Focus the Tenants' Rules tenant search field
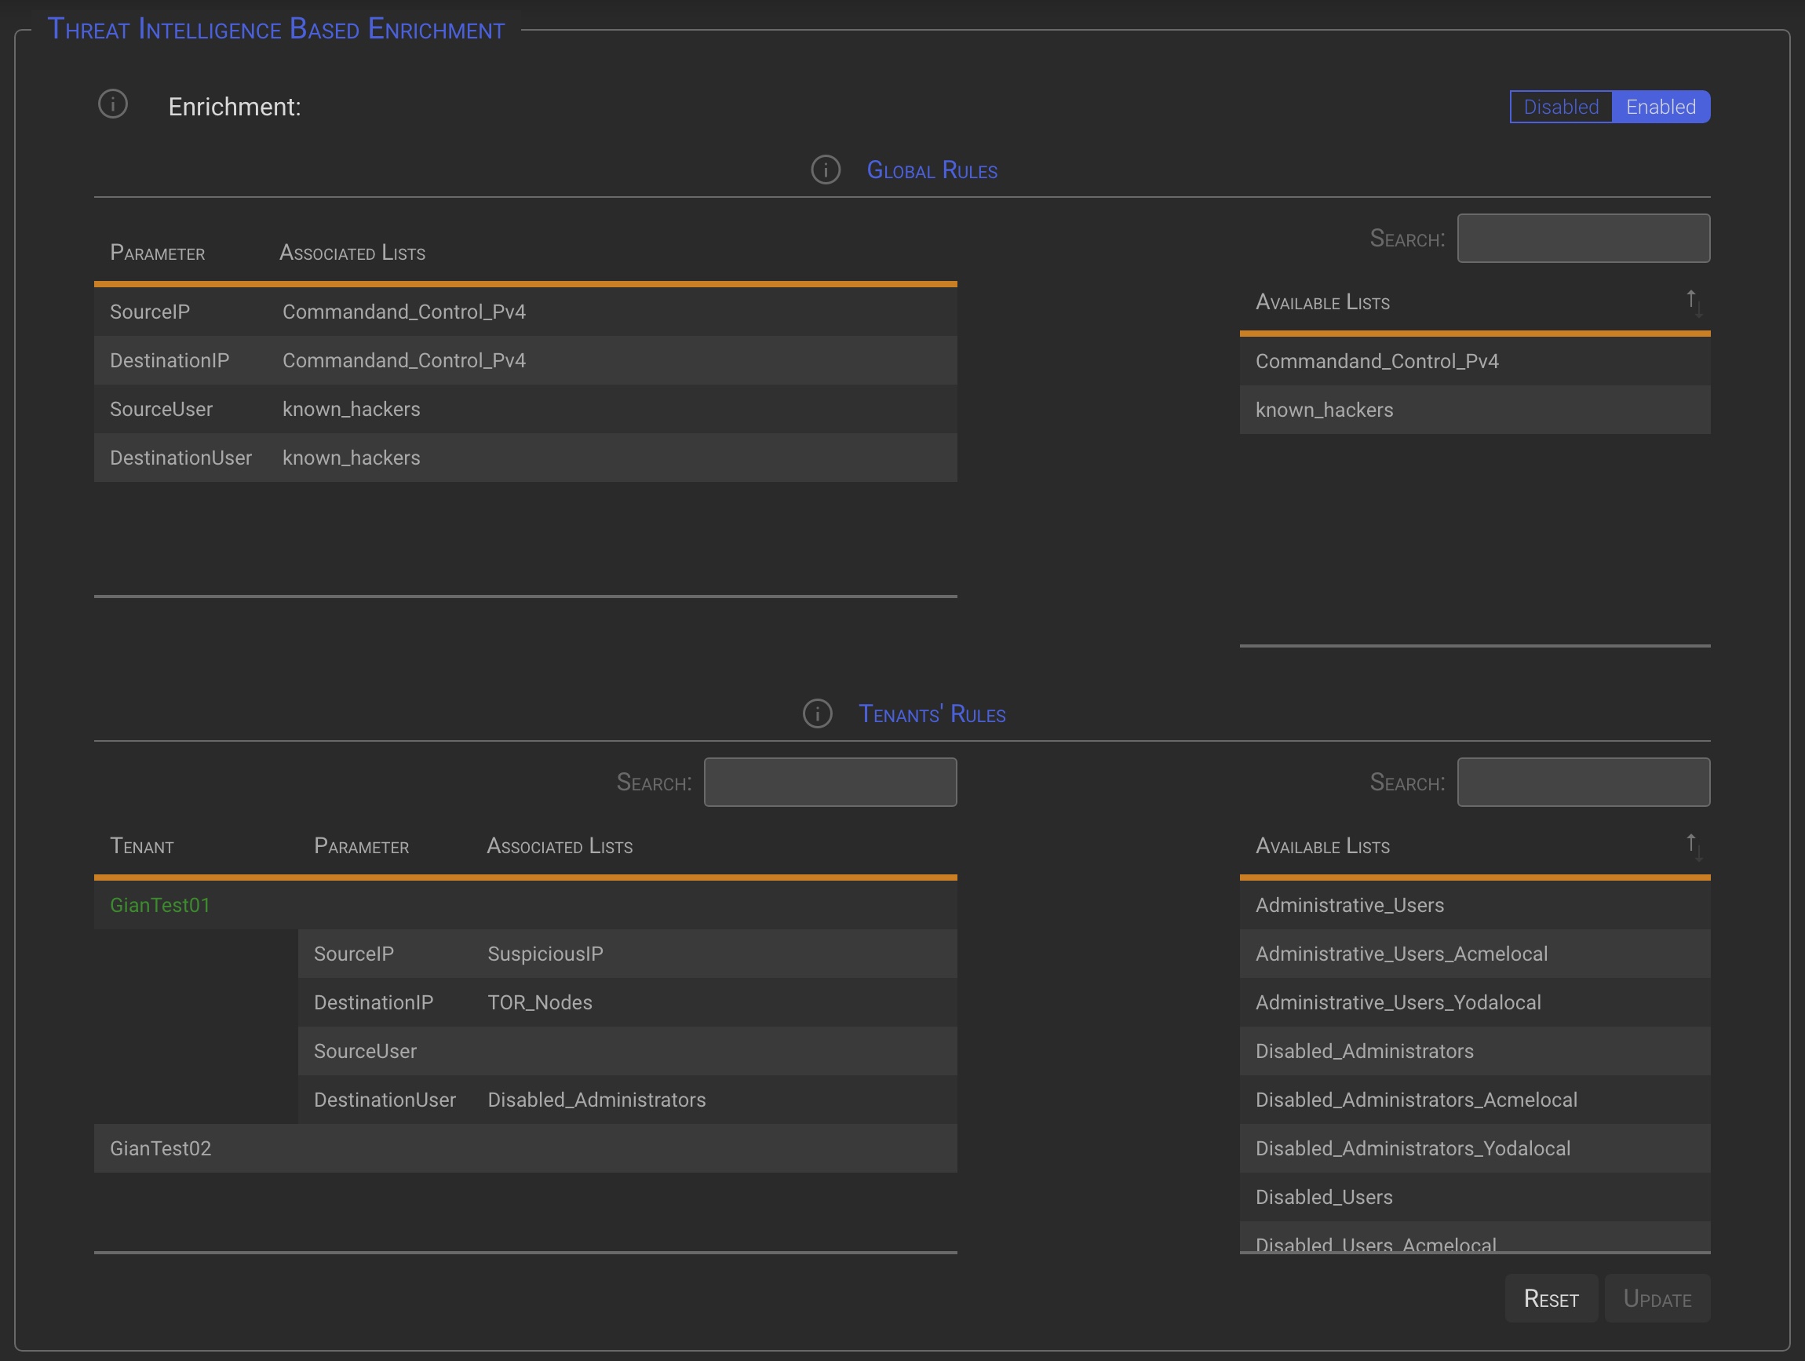The height and width of the screenshot is (1361, 1805). pyautogui.click(x=829, y=782)
